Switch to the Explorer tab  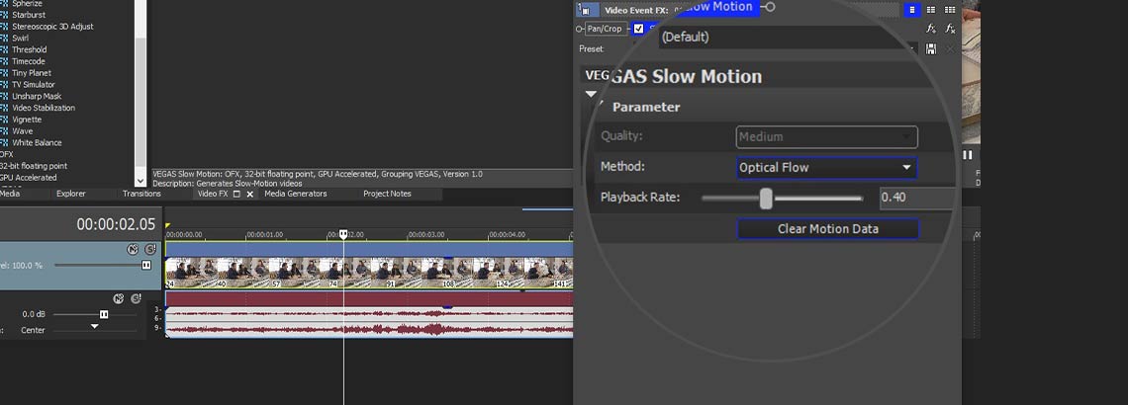coord(71,194)
